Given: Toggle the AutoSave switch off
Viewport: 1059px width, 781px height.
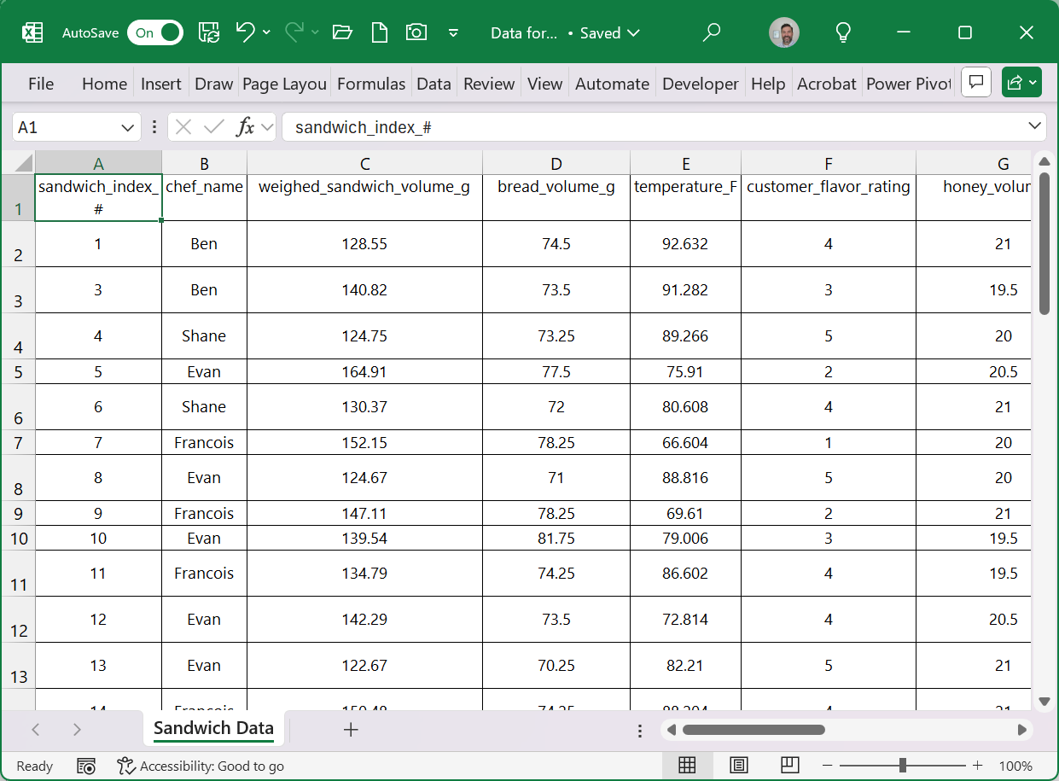Looking at the screenshot, I should (x=155, y=32).
